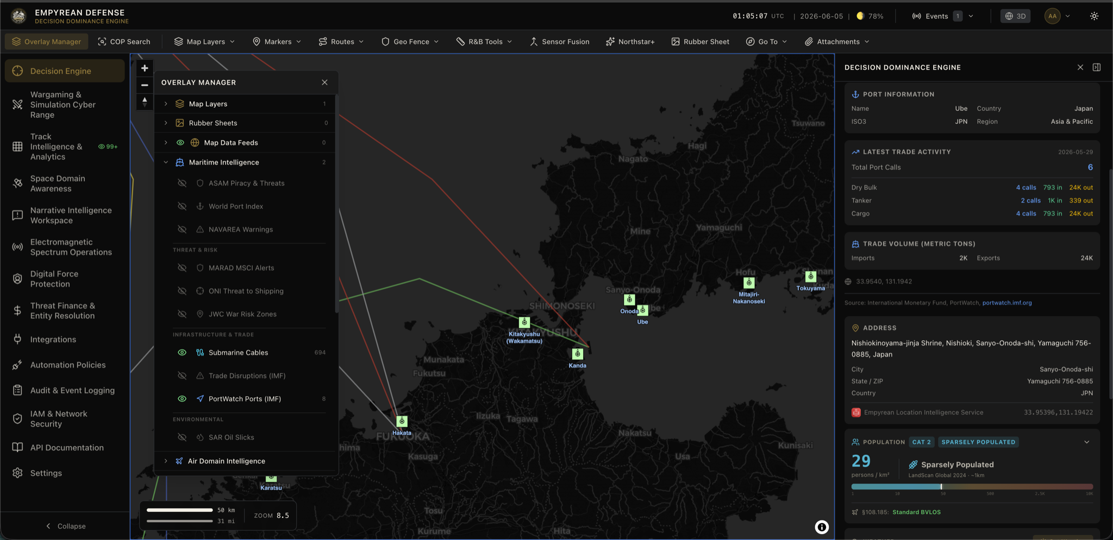Open Sensor Fusion tool
Screen dimensions: 1113x540
click(559, 42)
